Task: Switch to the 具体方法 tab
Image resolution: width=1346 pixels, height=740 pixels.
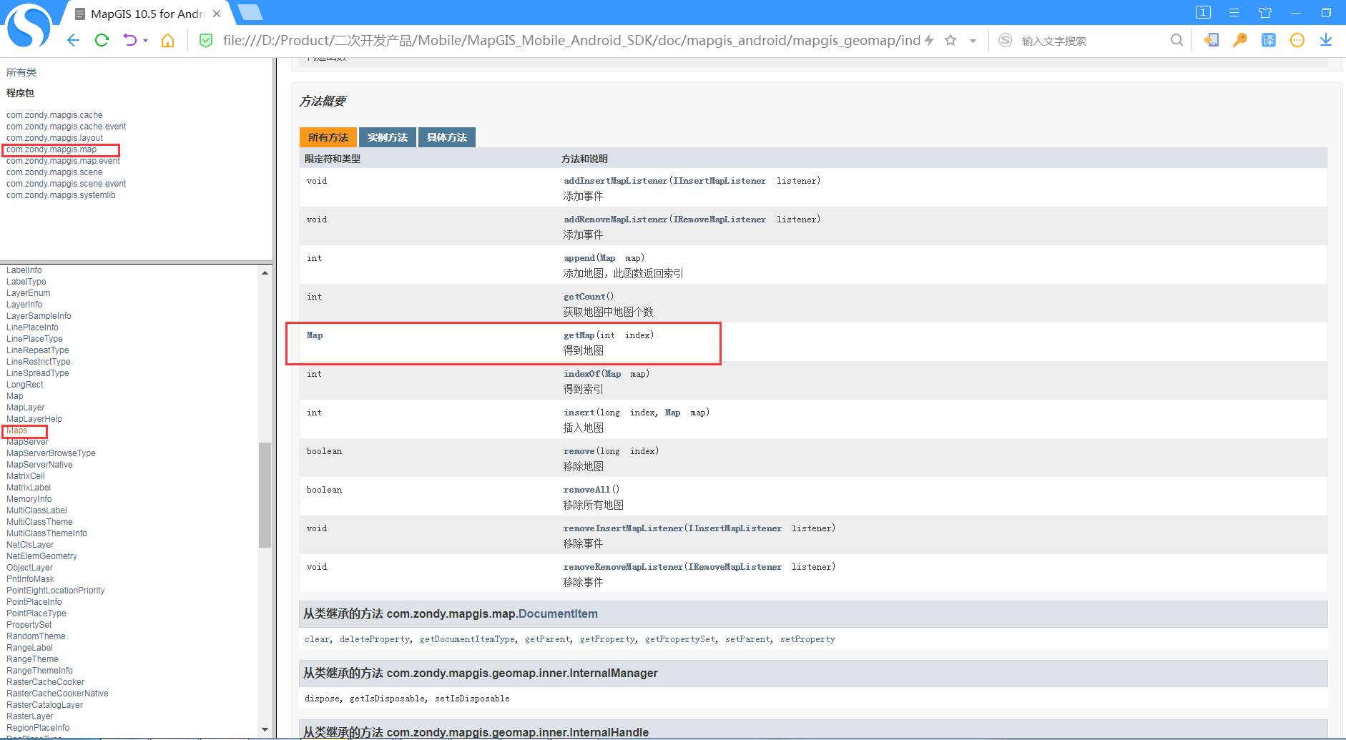Action: 447,137
